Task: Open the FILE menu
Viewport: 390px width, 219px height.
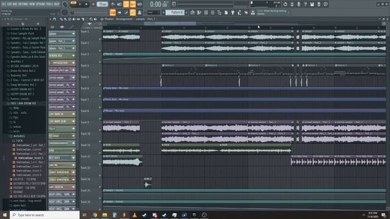Action: (4, 4)
